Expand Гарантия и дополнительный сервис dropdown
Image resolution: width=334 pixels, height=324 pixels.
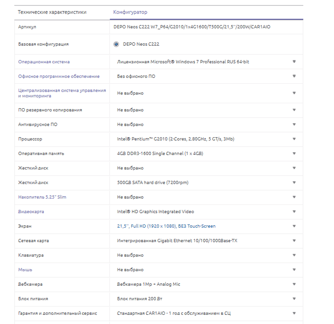[x=294, y=313]
